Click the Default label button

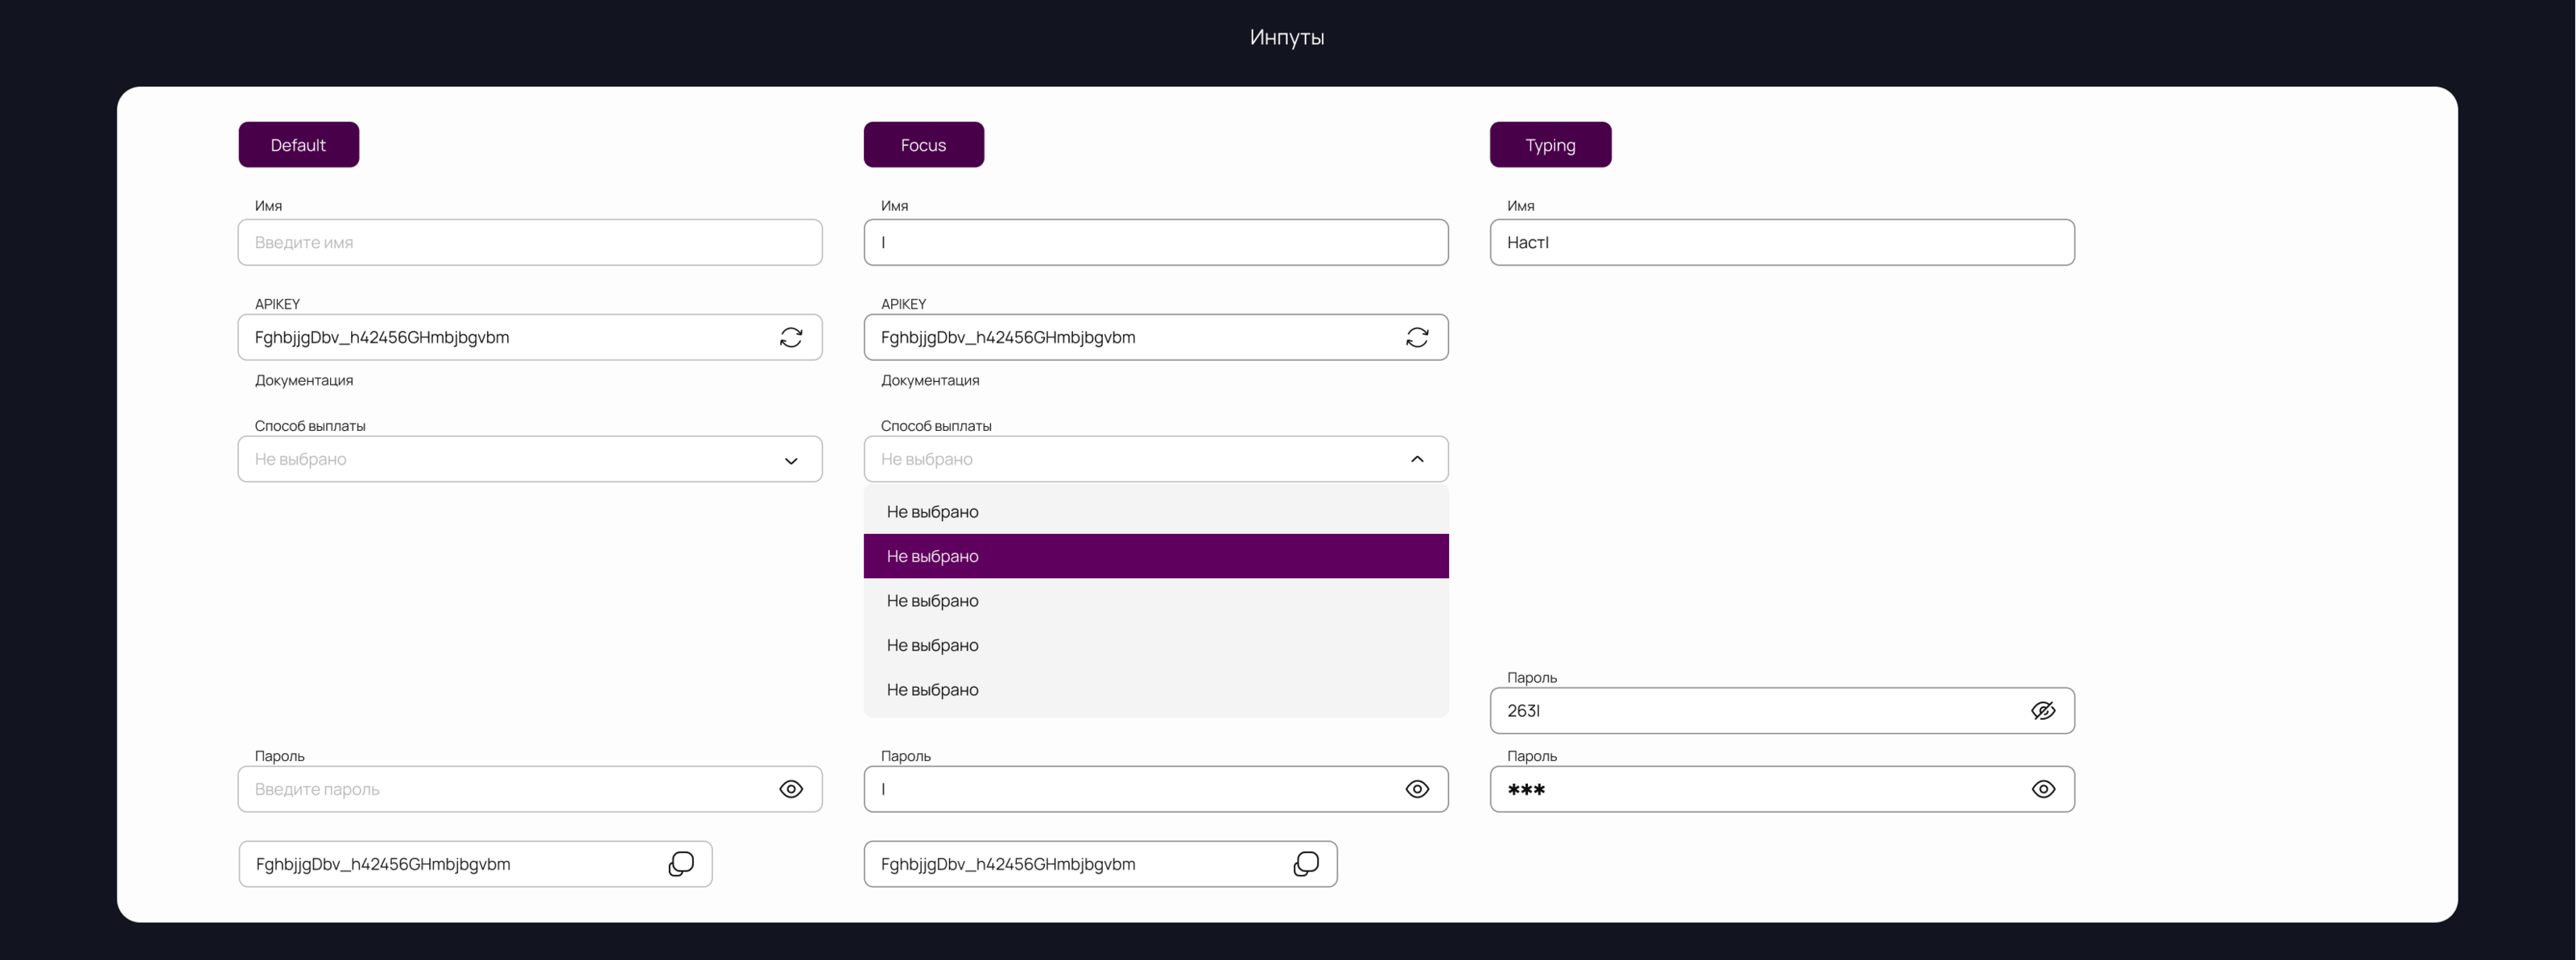click(x=298, y=145)
